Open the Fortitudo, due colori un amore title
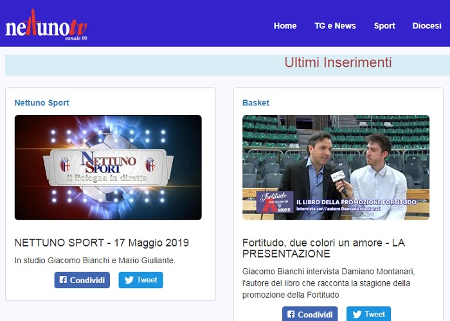 [x=324, y=248]
